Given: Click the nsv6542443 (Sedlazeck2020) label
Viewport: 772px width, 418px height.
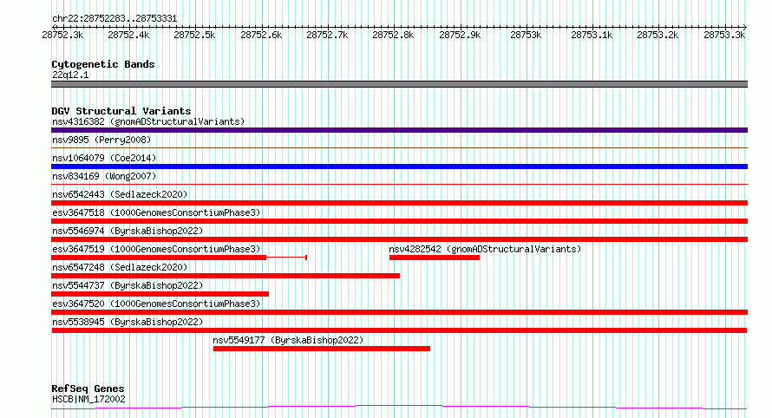Looking at the screenshot, I should point(120,194).
